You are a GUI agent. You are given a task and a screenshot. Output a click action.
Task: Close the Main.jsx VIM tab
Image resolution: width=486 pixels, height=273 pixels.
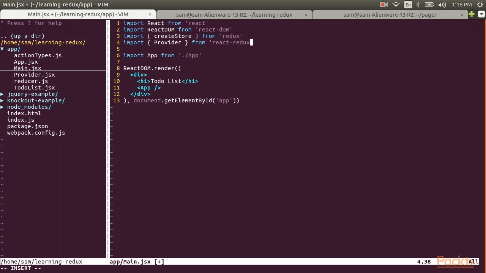click(x=150, y=14)
